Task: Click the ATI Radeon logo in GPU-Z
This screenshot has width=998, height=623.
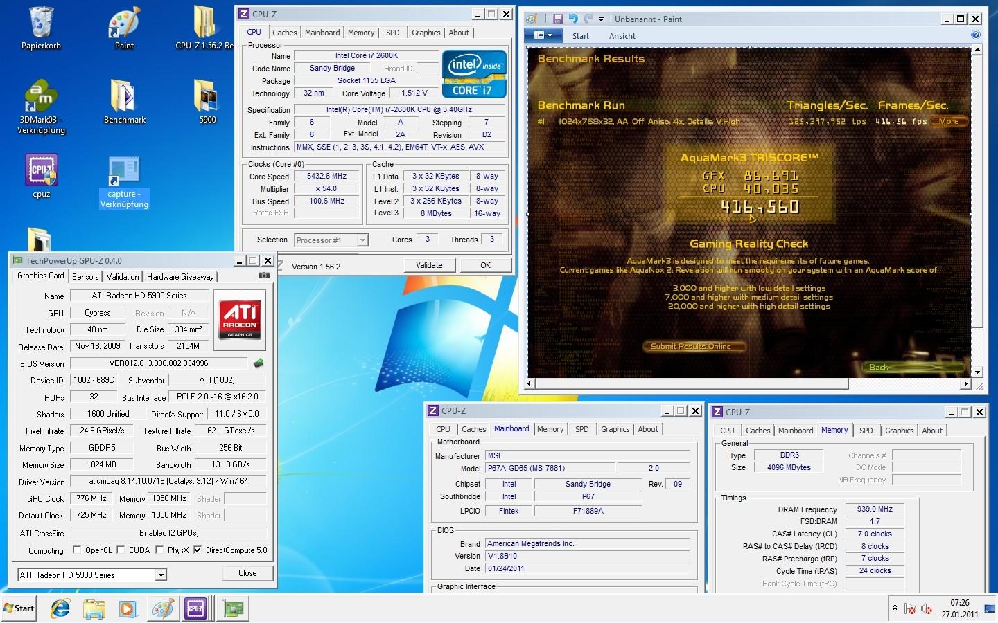Action: [x=240, y=319]
